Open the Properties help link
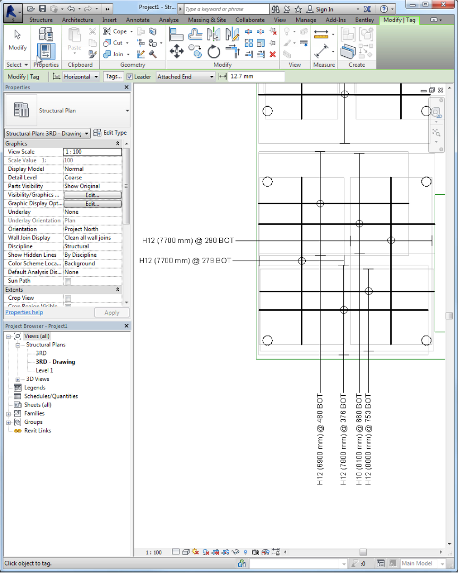This screenshot has height=573, width=458. [x=24, y=312]
